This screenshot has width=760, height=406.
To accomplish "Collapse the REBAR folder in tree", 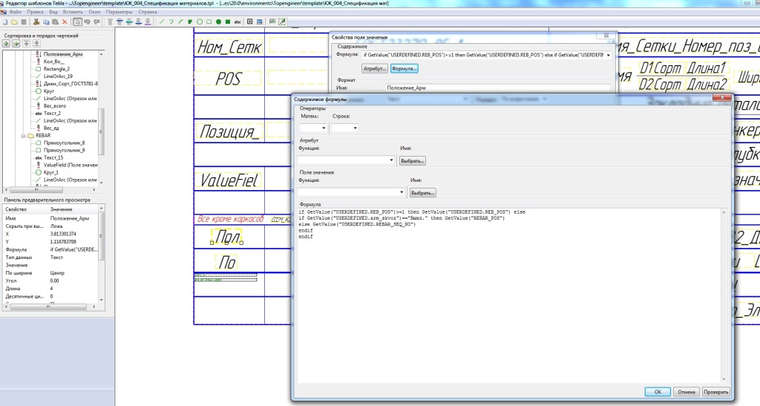I will (x=22, y=136).
